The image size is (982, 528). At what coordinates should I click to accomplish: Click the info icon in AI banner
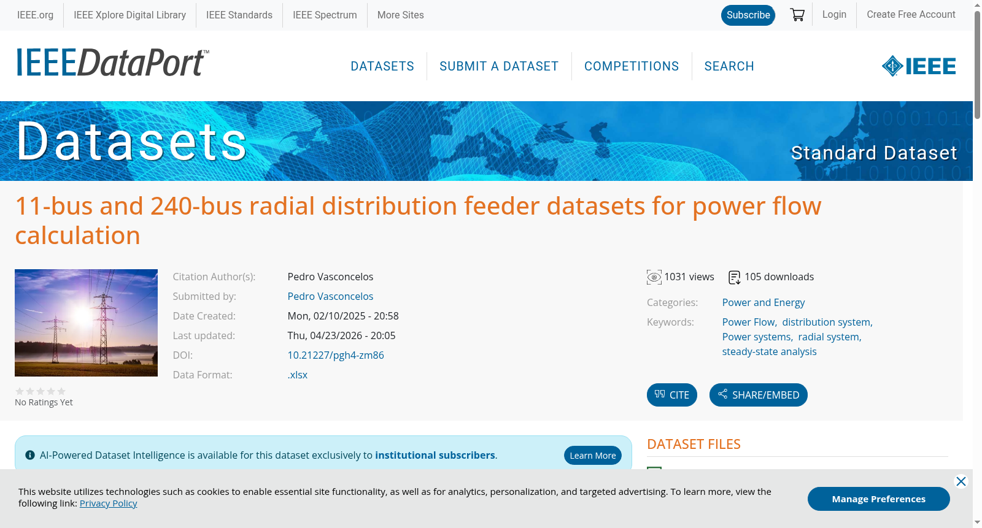pos(30,455)
